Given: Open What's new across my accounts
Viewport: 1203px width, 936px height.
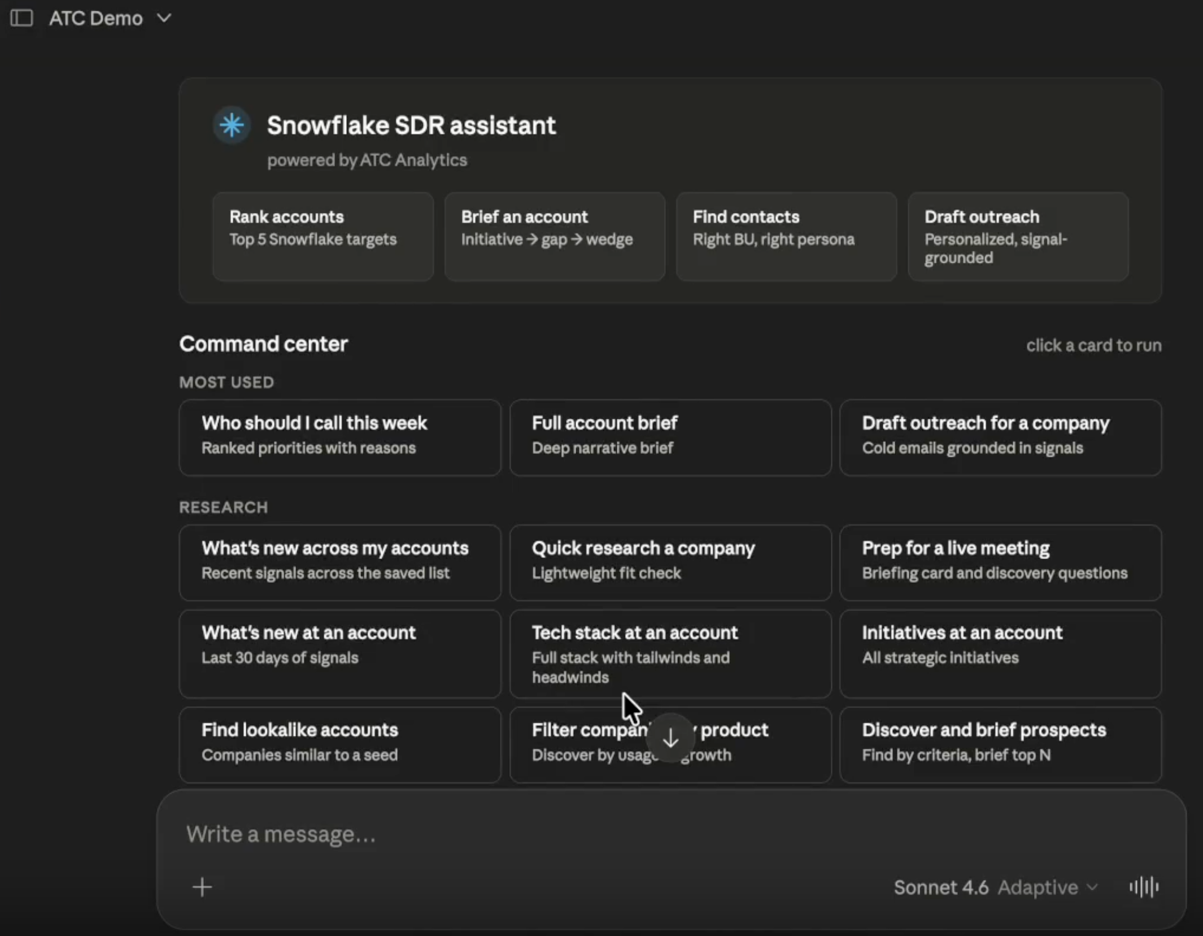Looking at the screenshot, I should pyautogui.click(x=340, y=562).
